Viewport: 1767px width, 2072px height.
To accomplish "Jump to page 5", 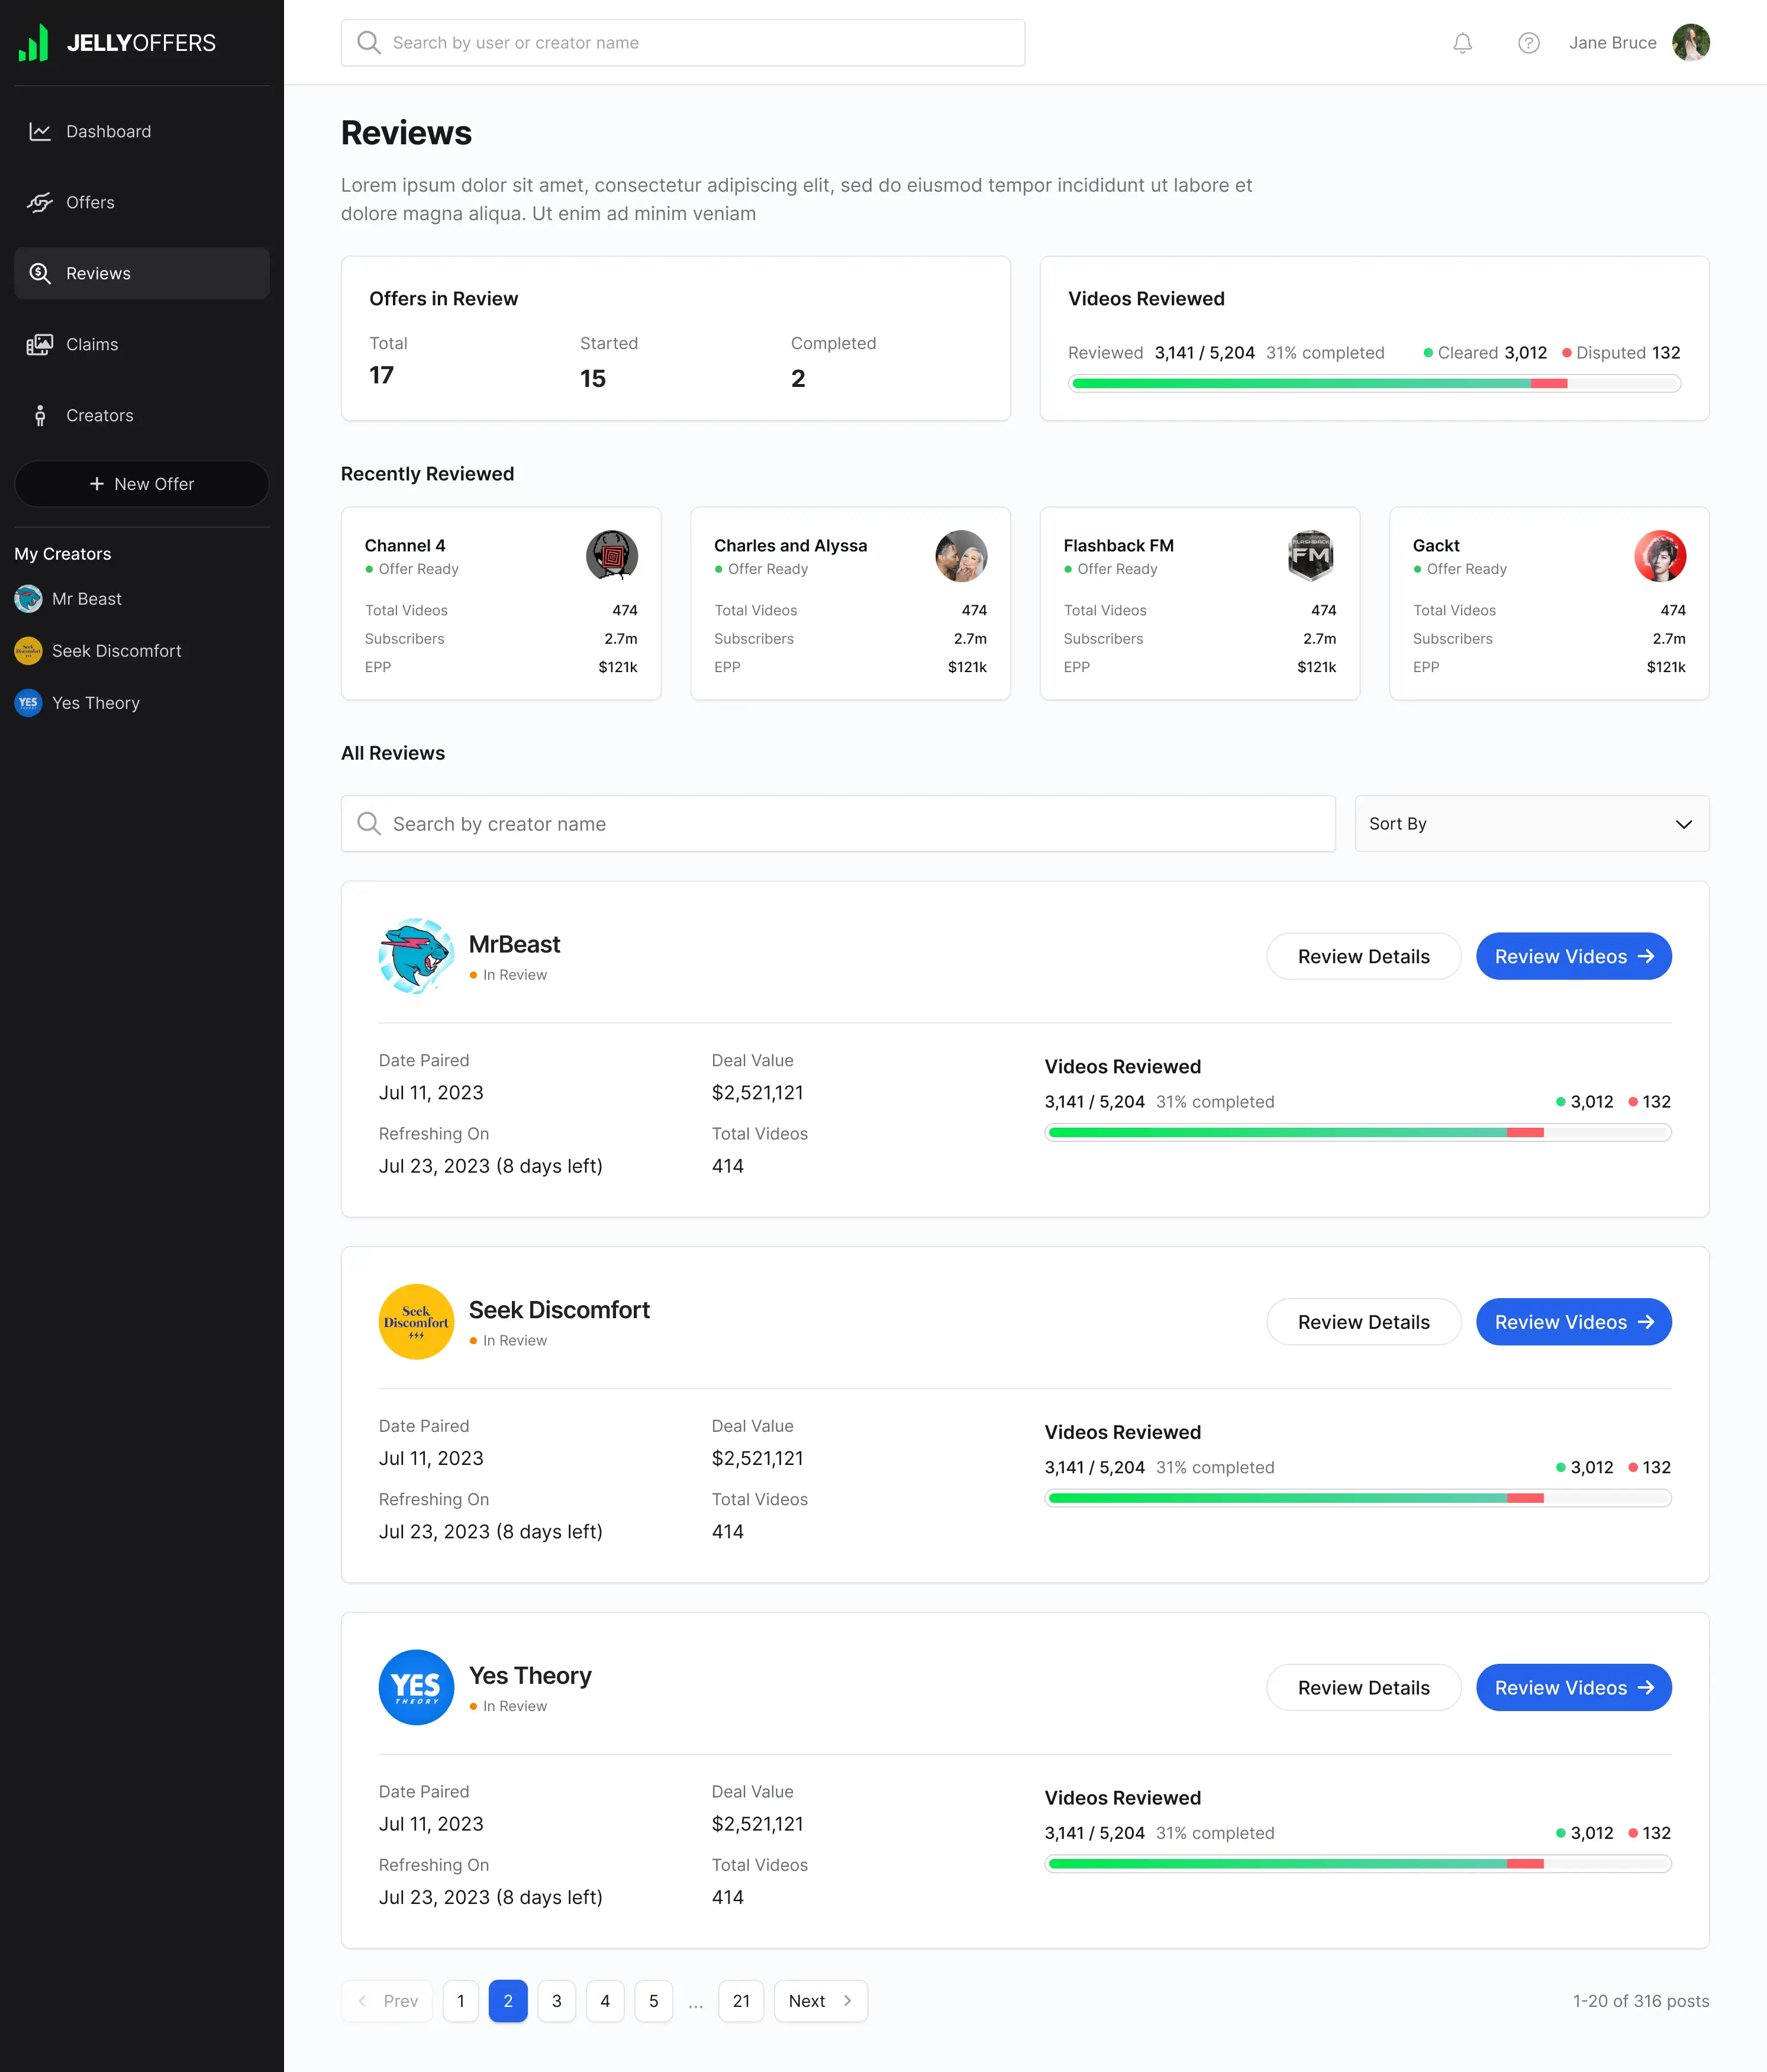I will pyautogui.click(x=654, y=2001).
